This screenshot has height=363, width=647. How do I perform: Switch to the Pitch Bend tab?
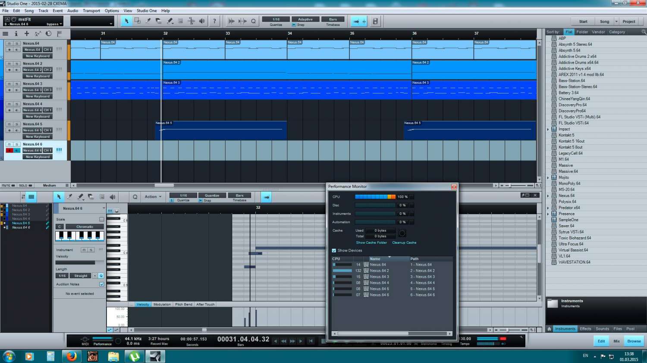click(x=183, y=304)
